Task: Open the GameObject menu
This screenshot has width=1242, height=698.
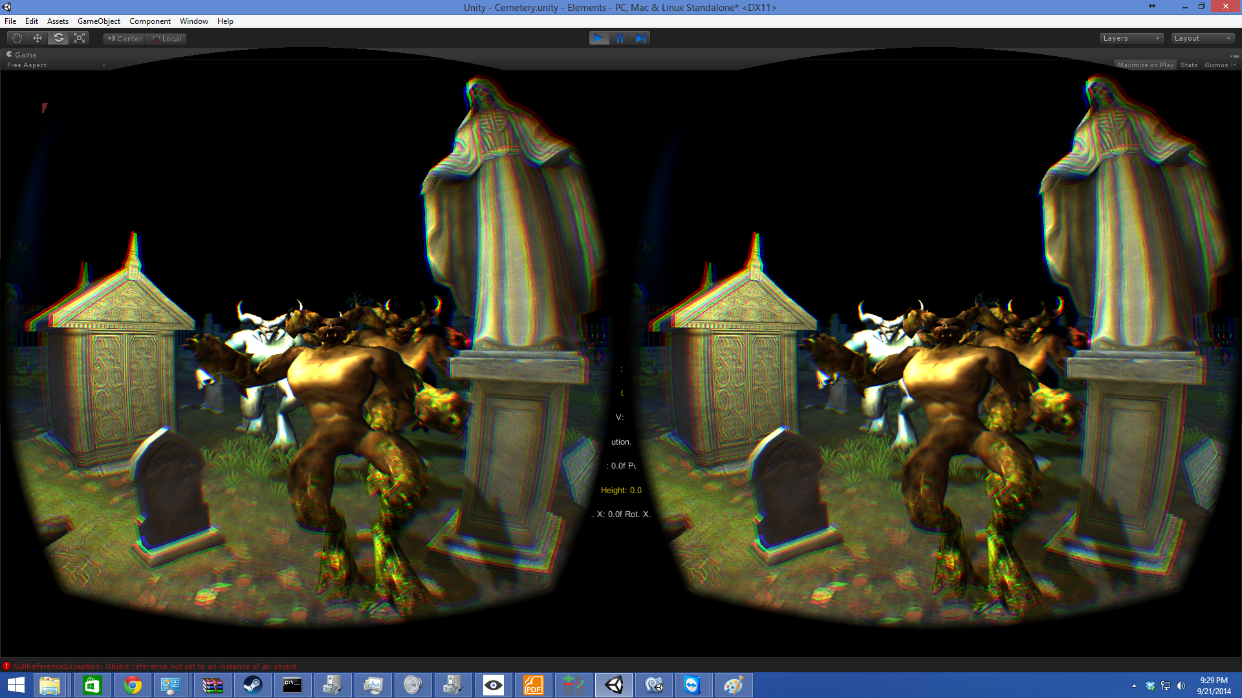Action: 98,21
